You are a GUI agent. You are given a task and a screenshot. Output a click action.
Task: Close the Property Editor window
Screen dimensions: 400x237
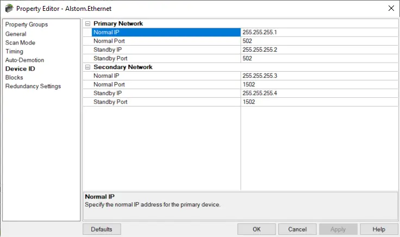coord(391,8)
